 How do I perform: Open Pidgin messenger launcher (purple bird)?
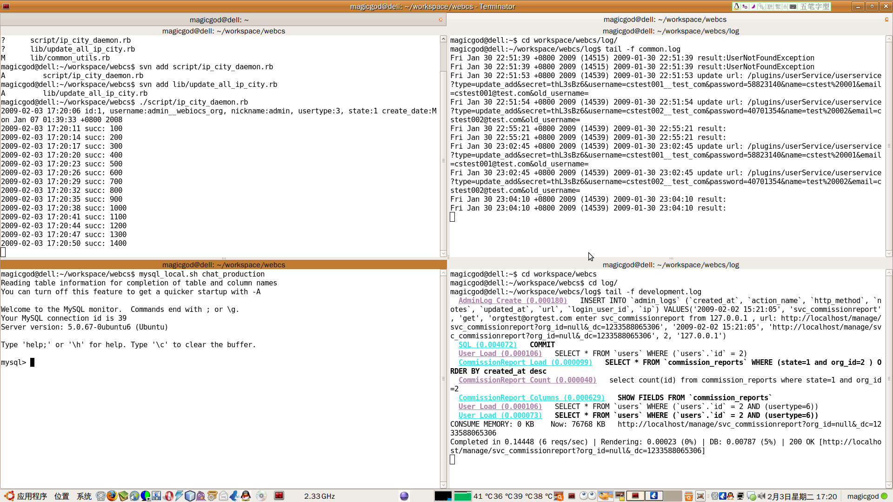tap(200, 496)
